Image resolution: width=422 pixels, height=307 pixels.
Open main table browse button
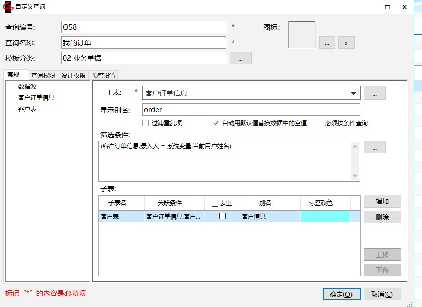pyautogui.click(x=374, y=93)
